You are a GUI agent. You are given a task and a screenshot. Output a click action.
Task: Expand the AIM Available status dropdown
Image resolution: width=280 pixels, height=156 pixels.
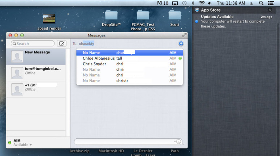click(x=31, y=145)
